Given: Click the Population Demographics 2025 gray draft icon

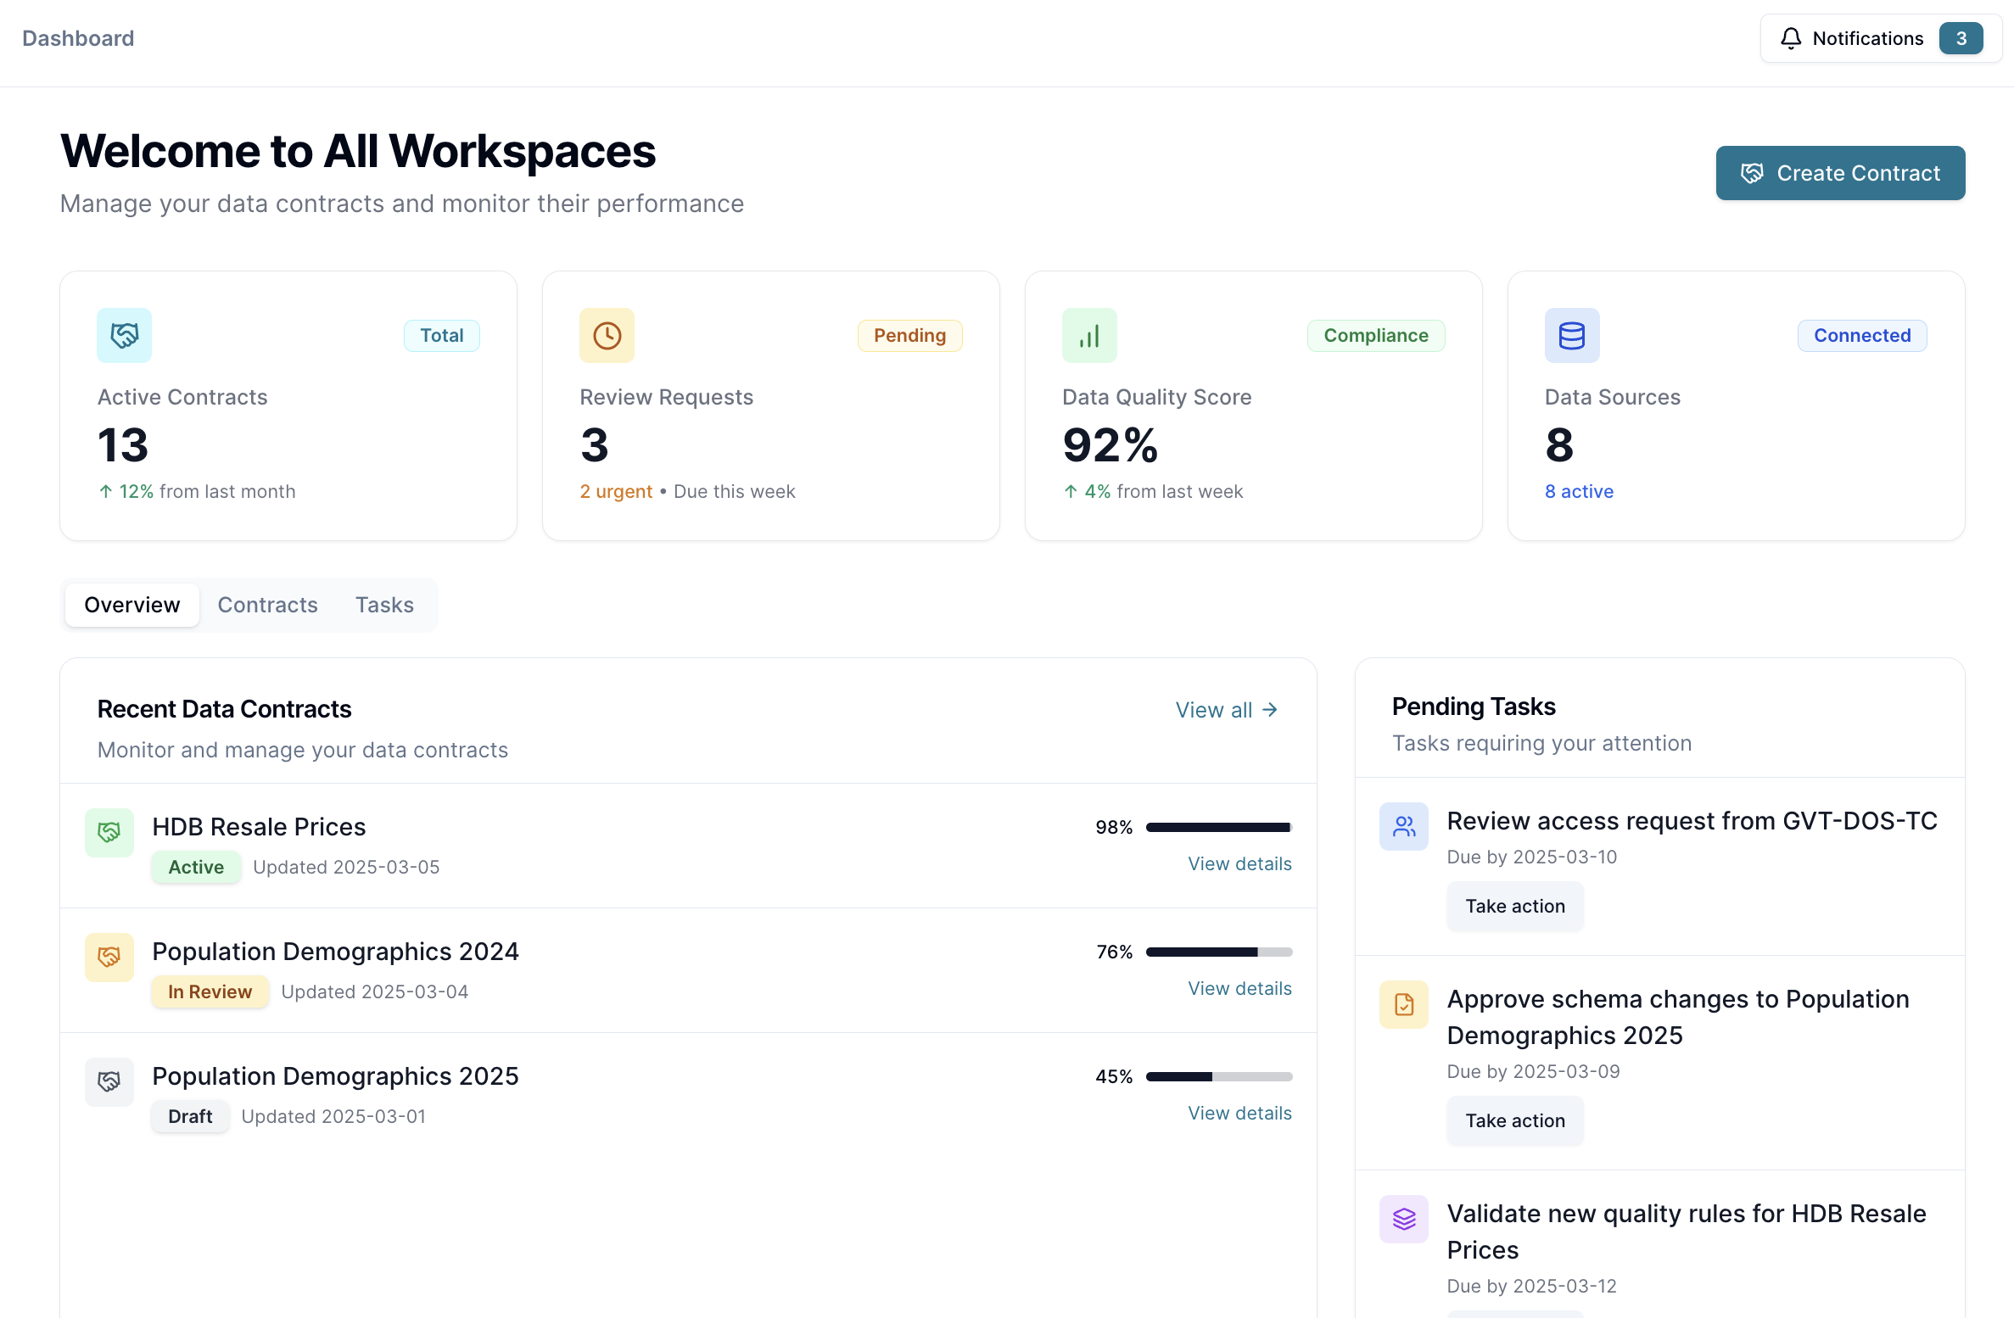Looking at the screenshot, I should coord(109,1081).
